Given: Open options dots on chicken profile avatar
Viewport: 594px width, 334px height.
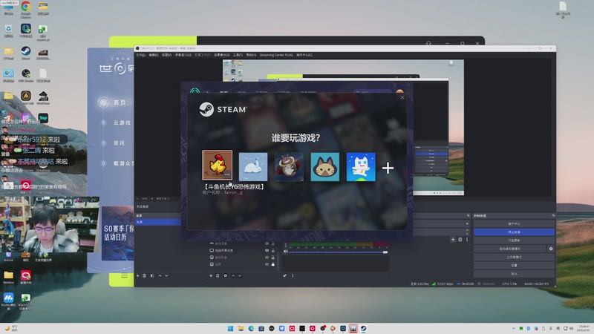Looking at the screenshot, I should pyautogui.click(x=227, y=174).
